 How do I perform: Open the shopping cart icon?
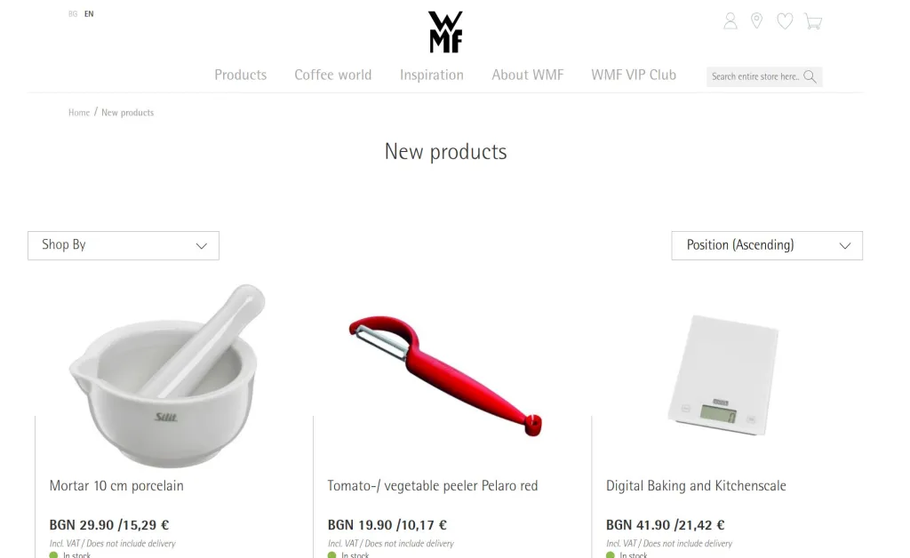[813, 21]
